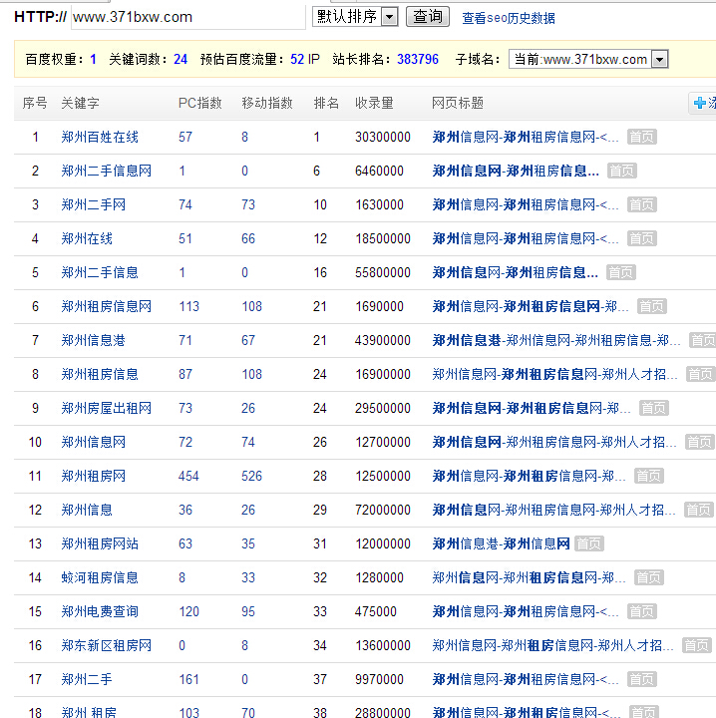Viewport: 716px width, 718px height.
Task: Open keyword link 郑州租房网
Action: pyautogui.click(x=93, y=476)
